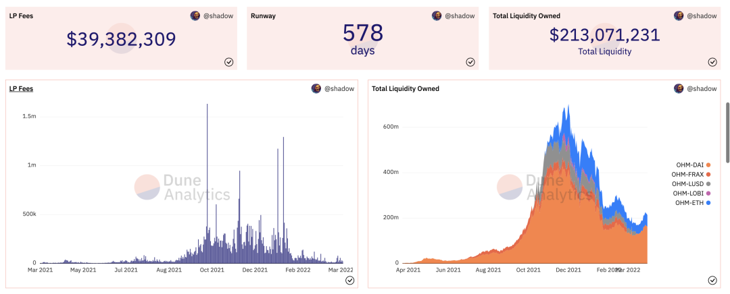Click the OHM-LOBI purple color swatch
This screenshot has height=294, width=730.
708,194
